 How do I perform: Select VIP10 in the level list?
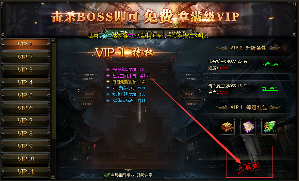pos(25,159)
